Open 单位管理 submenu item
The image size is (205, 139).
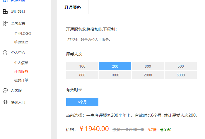click(21, 42)
